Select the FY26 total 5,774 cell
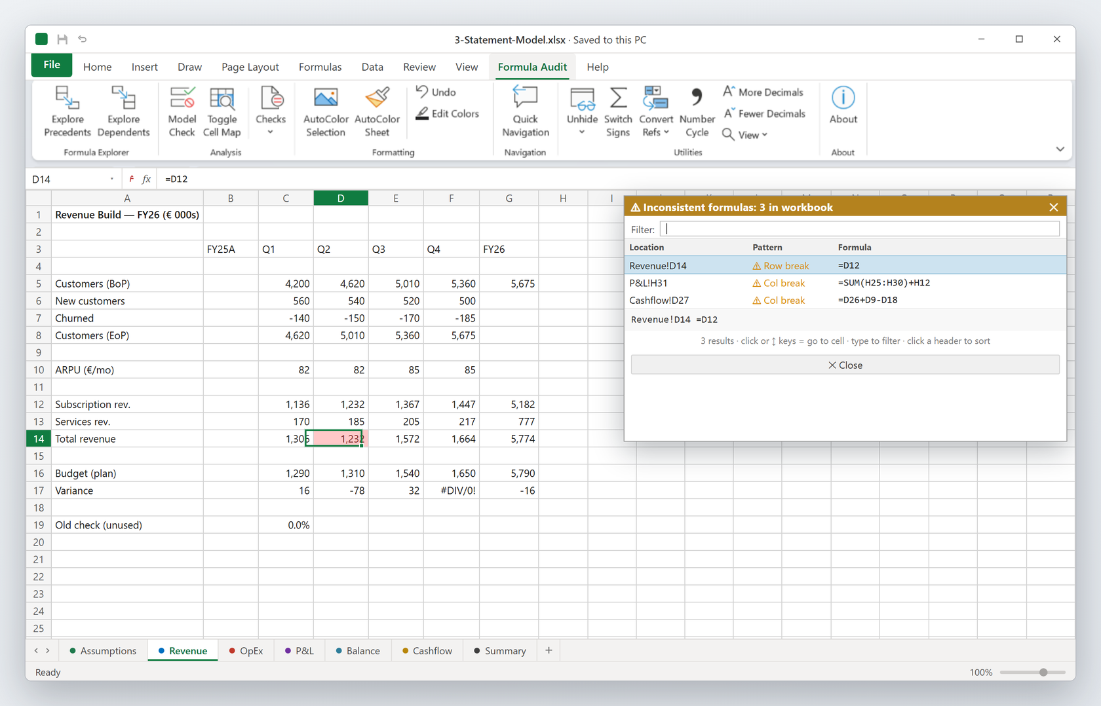1101x706 pixels. tap(509, 439)
